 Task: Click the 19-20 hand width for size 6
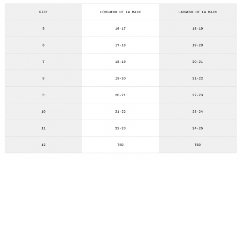pos(198,45)
